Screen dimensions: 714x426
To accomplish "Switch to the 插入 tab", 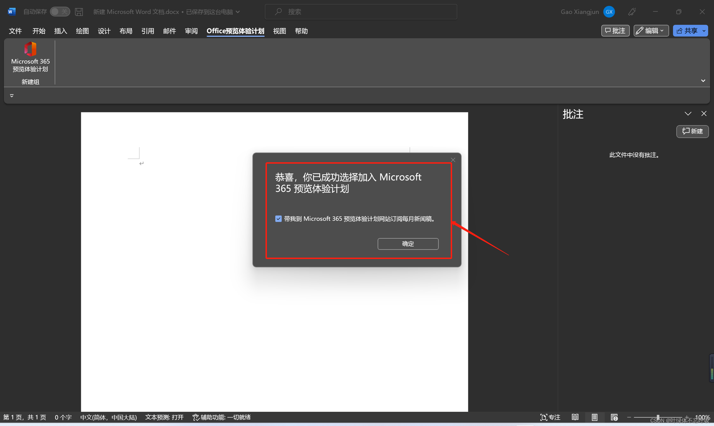I will click(x=61, y=31).
